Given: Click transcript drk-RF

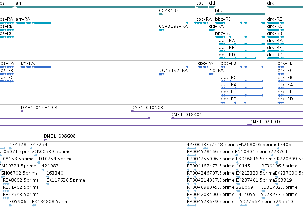Looking at the screenshot, I should pos(285,51).
